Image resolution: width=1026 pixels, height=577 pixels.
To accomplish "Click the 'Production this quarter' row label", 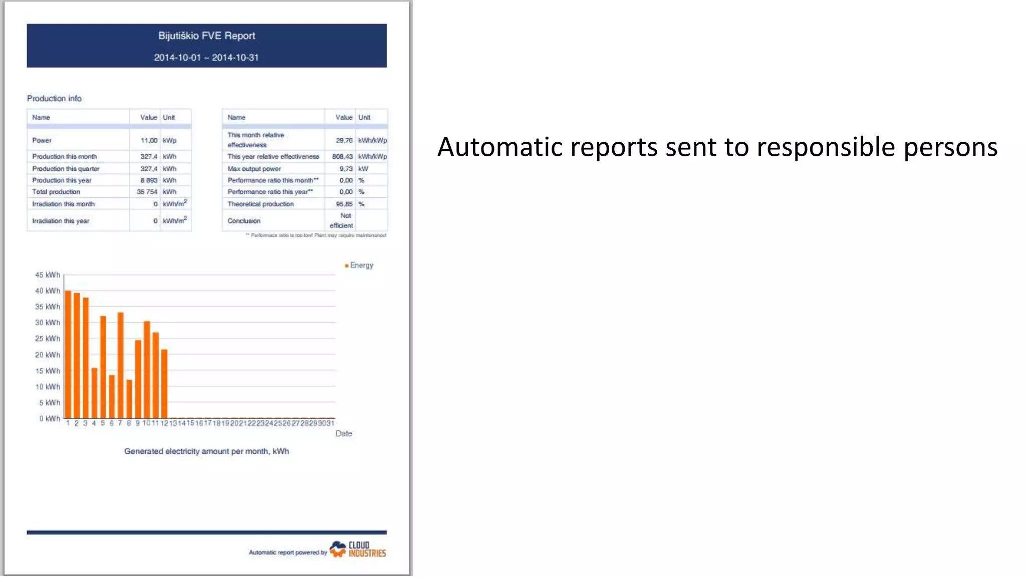I will (66, 169).
